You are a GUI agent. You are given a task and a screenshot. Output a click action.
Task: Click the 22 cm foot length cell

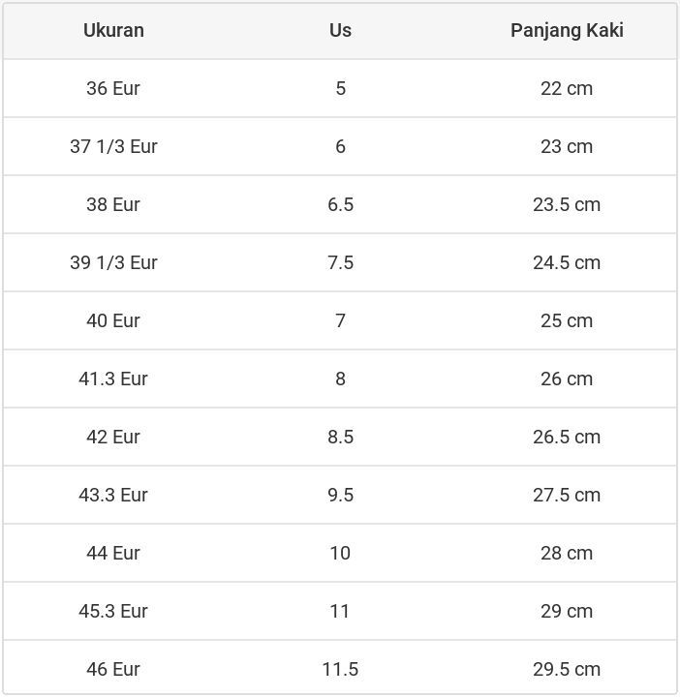click(567, 88)
